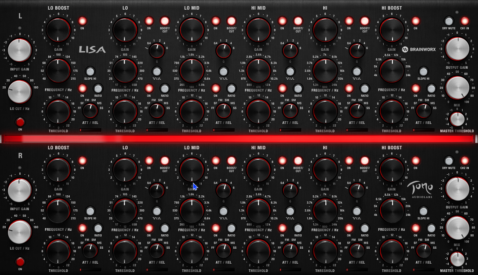Click the L channel HI Threshold knob
Viewport: 478px width, 275px height.
[x=325, y=112]
